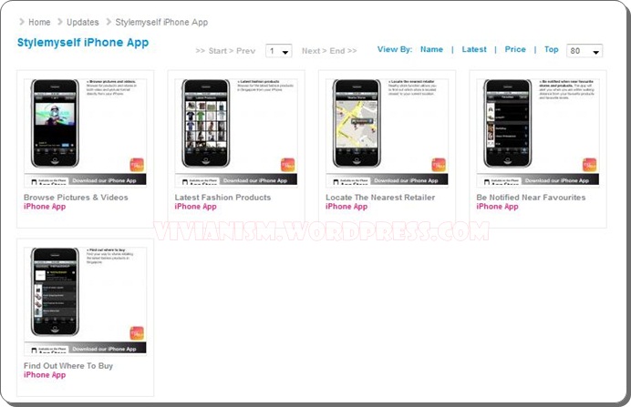The width and height of the screenshot is (631, 407).
Task: Click App Store badge in Near Favourites card
Action: [501, 181]
